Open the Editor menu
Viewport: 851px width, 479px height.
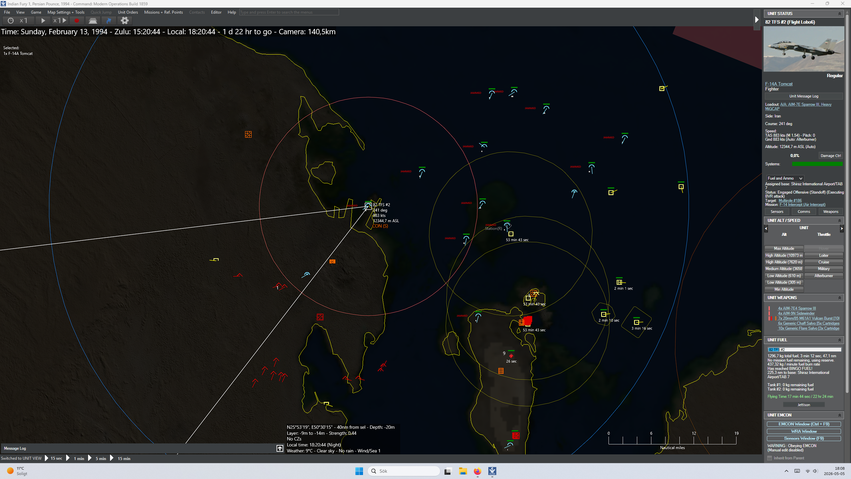[x=216, y=12]
